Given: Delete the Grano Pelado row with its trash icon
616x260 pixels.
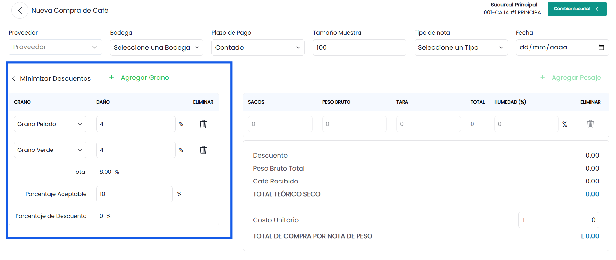Looking at the screenshot, I should point(203,124).
